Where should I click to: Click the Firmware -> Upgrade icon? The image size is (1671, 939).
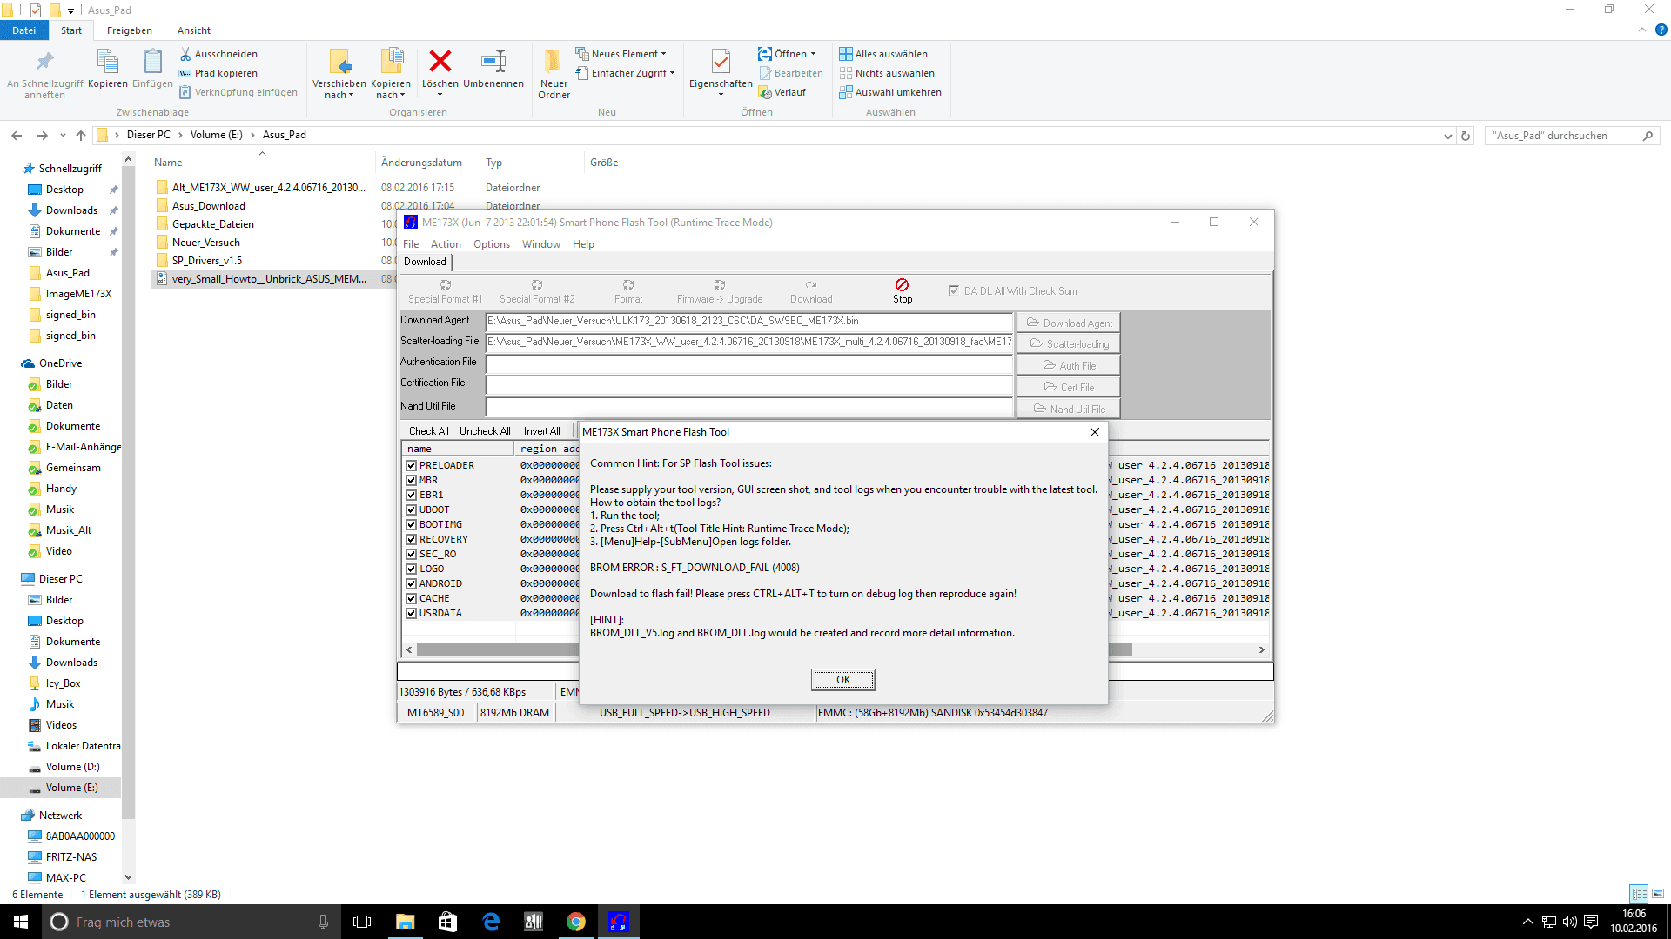click(x=720, y=285)
